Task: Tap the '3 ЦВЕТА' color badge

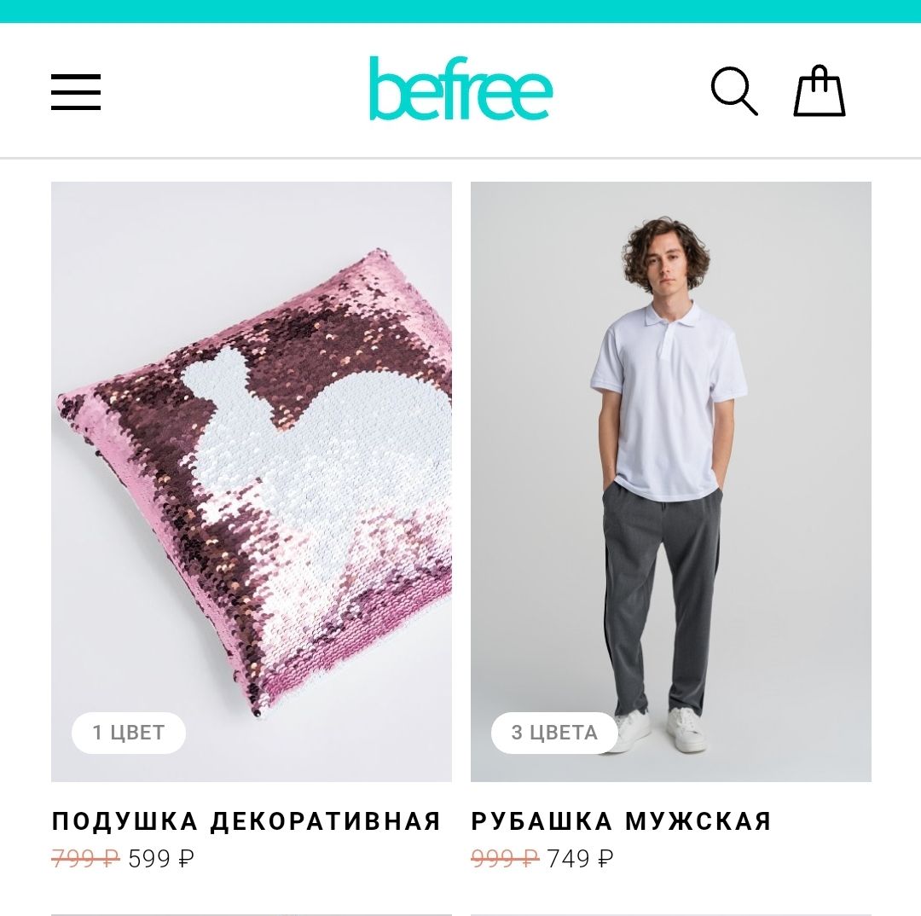Action: coord(554,733)
